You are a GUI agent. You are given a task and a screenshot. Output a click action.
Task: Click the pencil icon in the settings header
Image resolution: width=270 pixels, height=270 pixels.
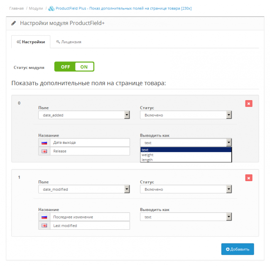(14, 23)
